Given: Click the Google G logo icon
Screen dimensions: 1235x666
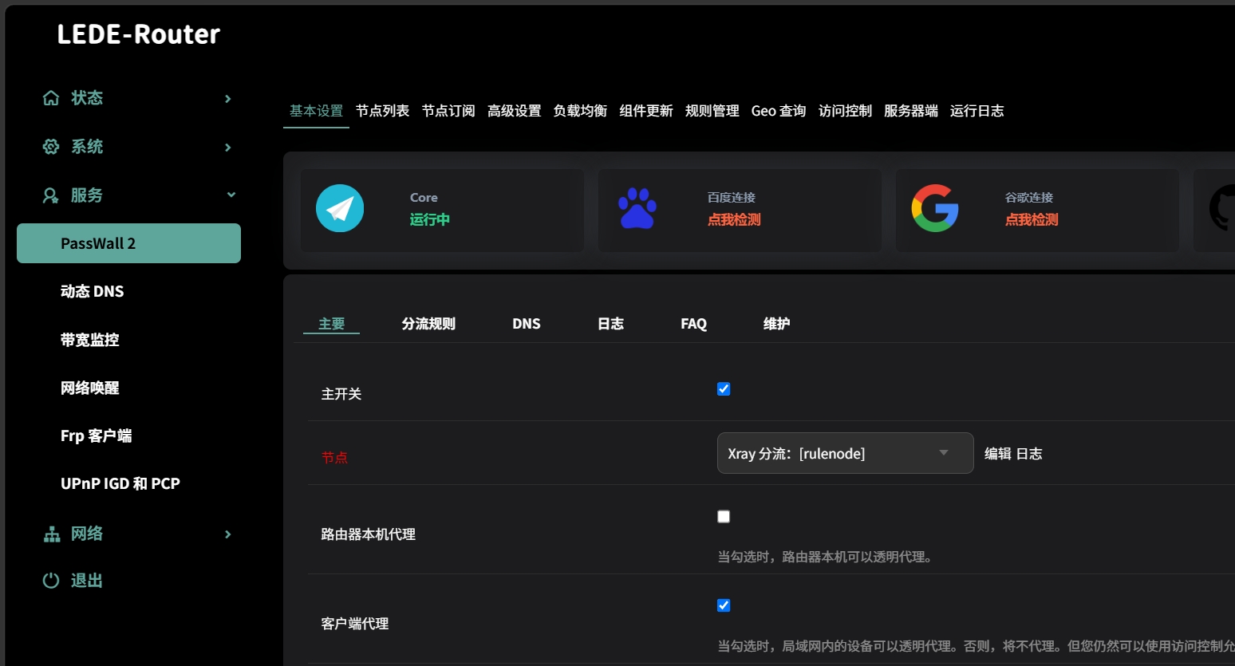Looking at the screenshot, I should point(935,208).
